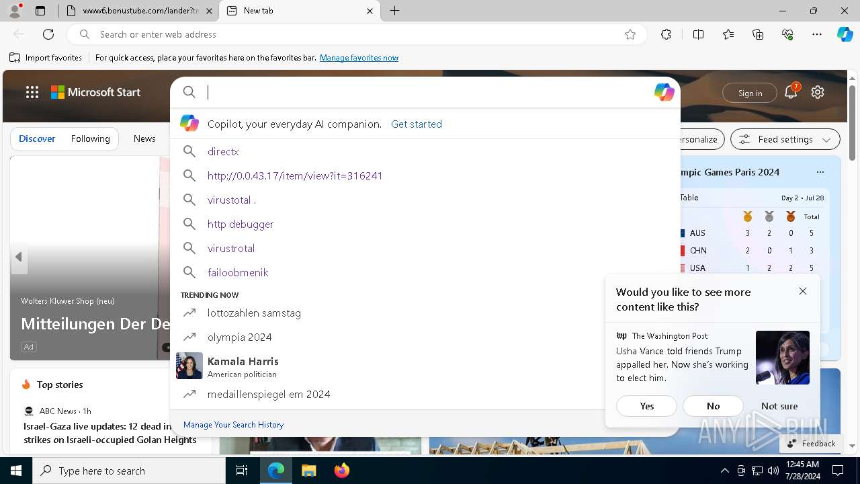Screen dimensions: 860x484
Task: Open the Collections icon
Action: [x=758, y=34]
